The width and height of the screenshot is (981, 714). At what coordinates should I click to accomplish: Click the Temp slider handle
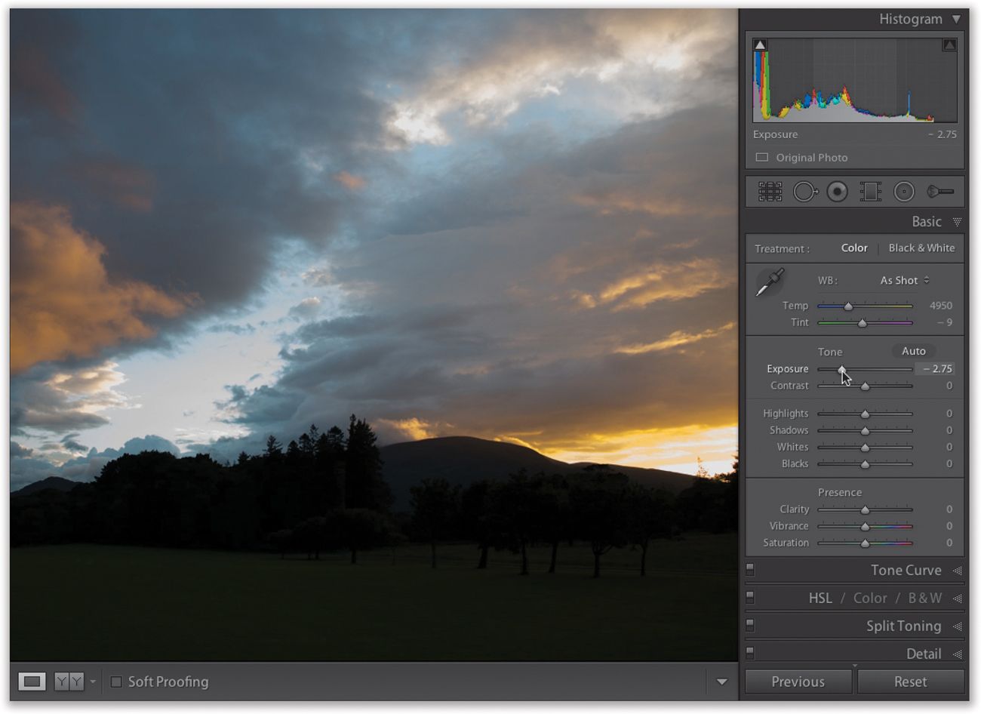[848, 306]
